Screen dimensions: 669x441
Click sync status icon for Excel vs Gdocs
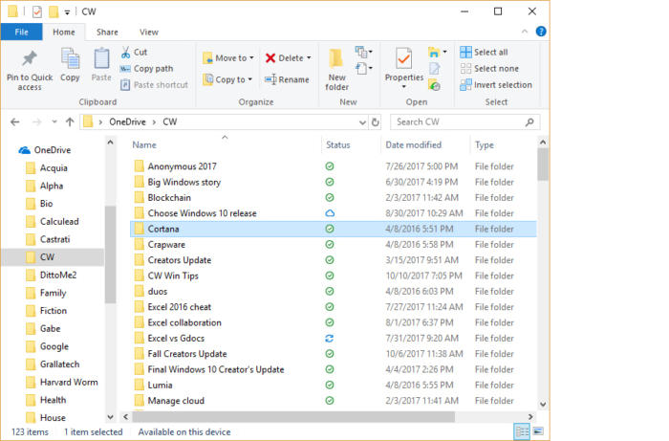pyautogui.click(x=330, y=338)
